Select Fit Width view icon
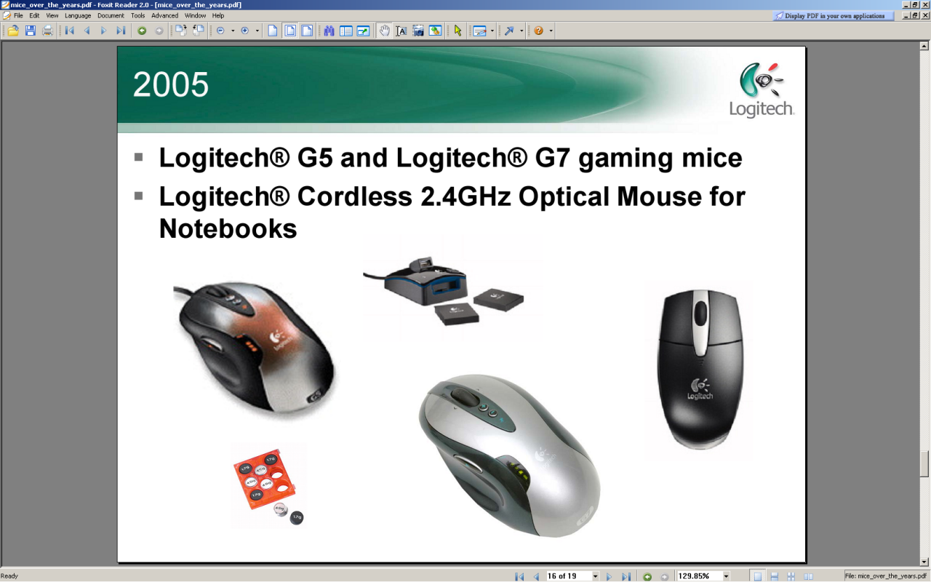The image size is (931, 582). point(308,31)
